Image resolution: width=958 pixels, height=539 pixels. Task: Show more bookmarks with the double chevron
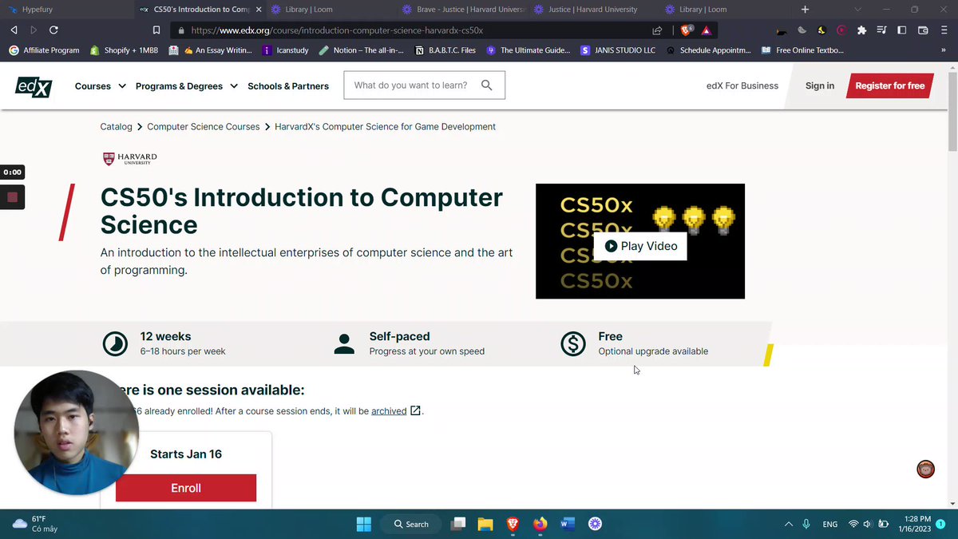(x=944, y=50)
